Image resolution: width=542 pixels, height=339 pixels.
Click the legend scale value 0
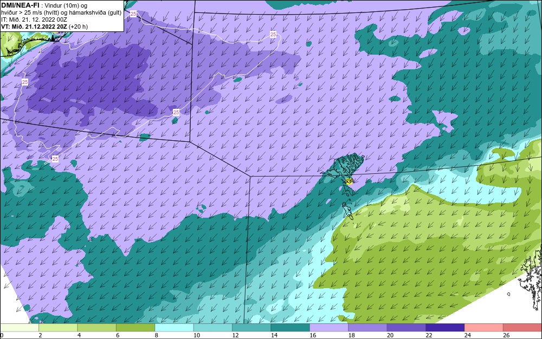pyautogui.click(x=2, y=335)
